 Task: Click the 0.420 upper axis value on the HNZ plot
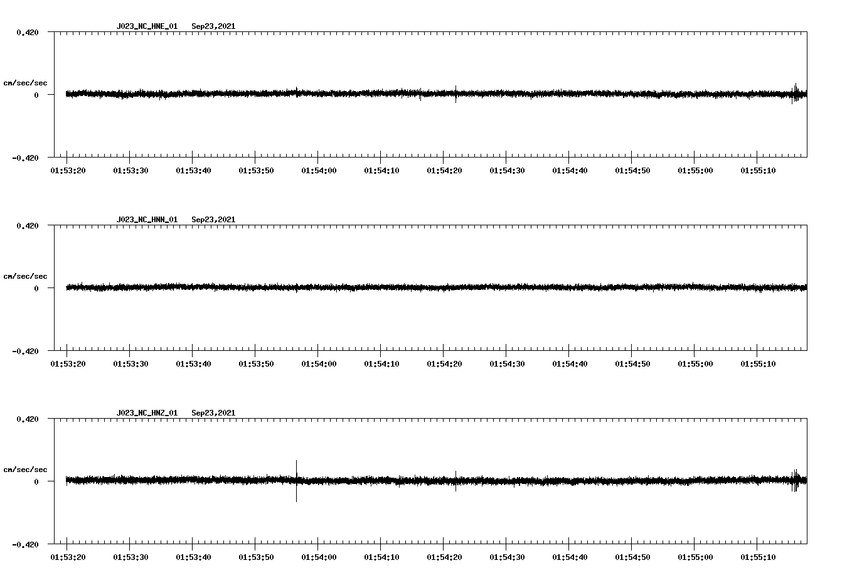28,419
